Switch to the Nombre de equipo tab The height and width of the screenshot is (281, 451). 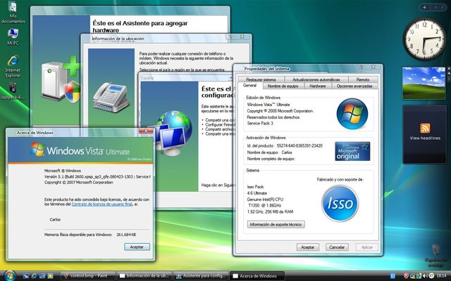click(283, 86)
